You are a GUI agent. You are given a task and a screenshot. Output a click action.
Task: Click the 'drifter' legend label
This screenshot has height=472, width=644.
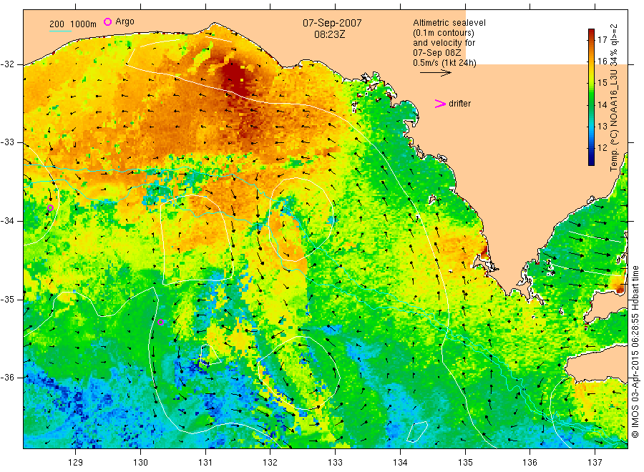459,104
